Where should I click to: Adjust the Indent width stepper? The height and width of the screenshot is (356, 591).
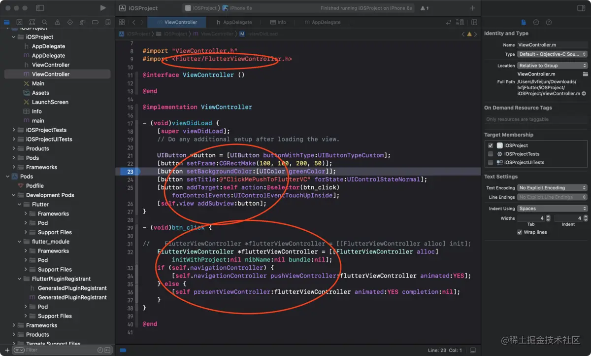(585, 218)
